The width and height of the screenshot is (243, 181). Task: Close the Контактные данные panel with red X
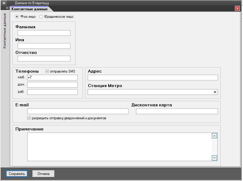(237, 8)
